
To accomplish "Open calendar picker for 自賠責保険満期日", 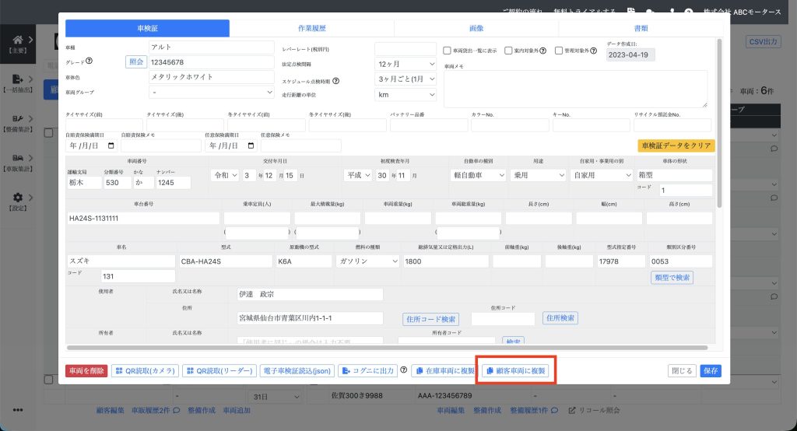I will [x=111, y=145].
